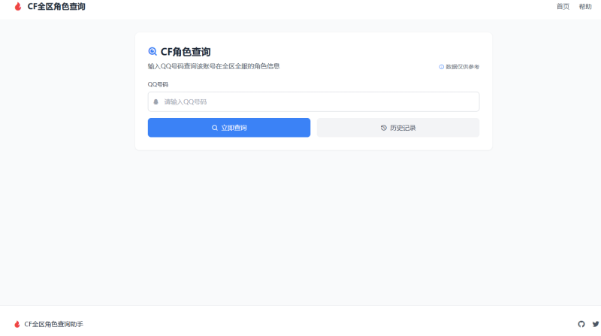Click the footer text CF全区角色查询助手

tap(53, 324)
